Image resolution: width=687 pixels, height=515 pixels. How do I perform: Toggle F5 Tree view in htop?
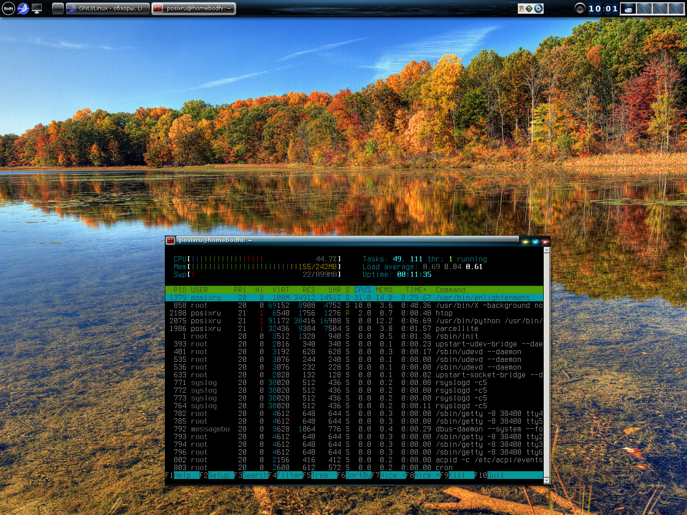(320, 475)
